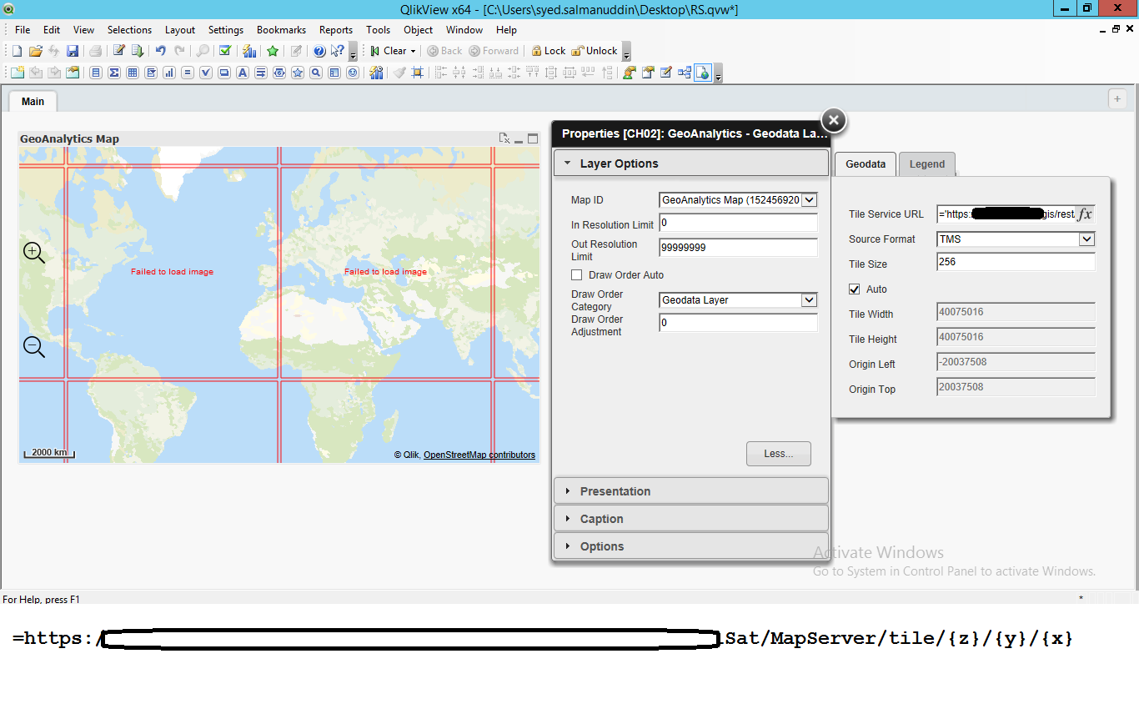This screenshot has height=704, width=1139.
Task: Zoom out on the GeoAnalytics map
Action: tap(34, 347)
